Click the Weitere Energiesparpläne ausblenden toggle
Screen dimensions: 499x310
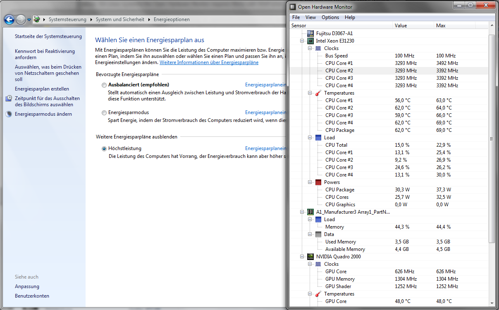pyautogui.click(x=136, y=137)
